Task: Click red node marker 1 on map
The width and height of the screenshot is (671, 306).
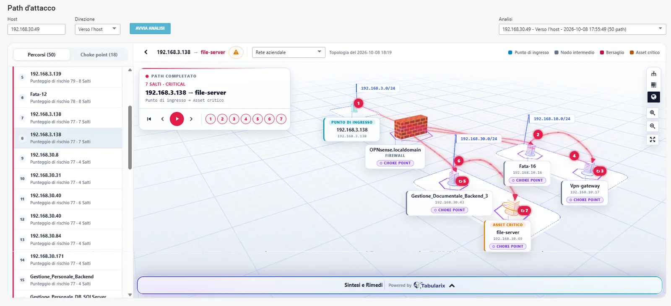Action: (x=359, y=103)
